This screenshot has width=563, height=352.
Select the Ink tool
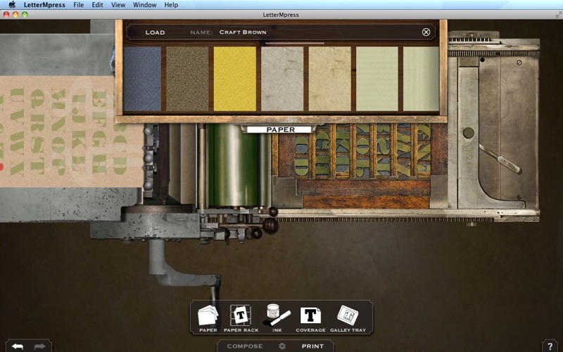click(x=276, y=318)
